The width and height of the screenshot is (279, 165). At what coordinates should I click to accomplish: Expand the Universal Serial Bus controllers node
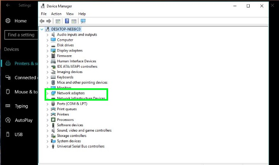(x=47, y=147)
